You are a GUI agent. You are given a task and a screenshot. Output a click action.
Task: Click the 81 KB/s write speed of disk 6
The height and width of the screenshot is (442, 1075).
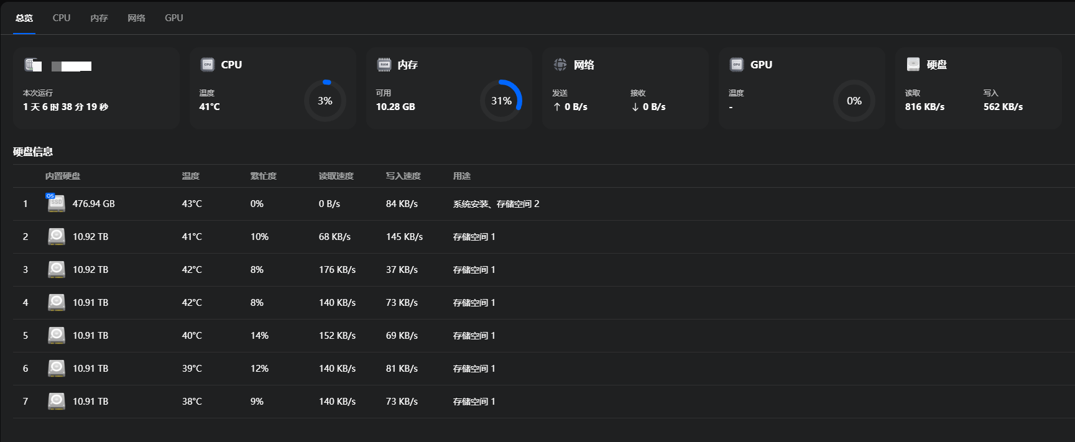click(402, 369)
